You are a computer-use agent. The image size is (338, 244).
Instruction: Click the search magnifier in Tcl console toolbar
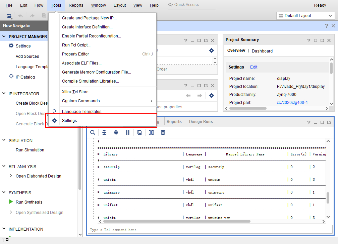[x=93, y=132]
